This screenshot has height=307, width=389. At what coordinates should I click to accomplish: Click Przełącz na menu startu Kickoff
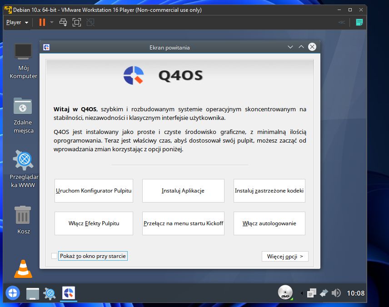tap(183, 223)
